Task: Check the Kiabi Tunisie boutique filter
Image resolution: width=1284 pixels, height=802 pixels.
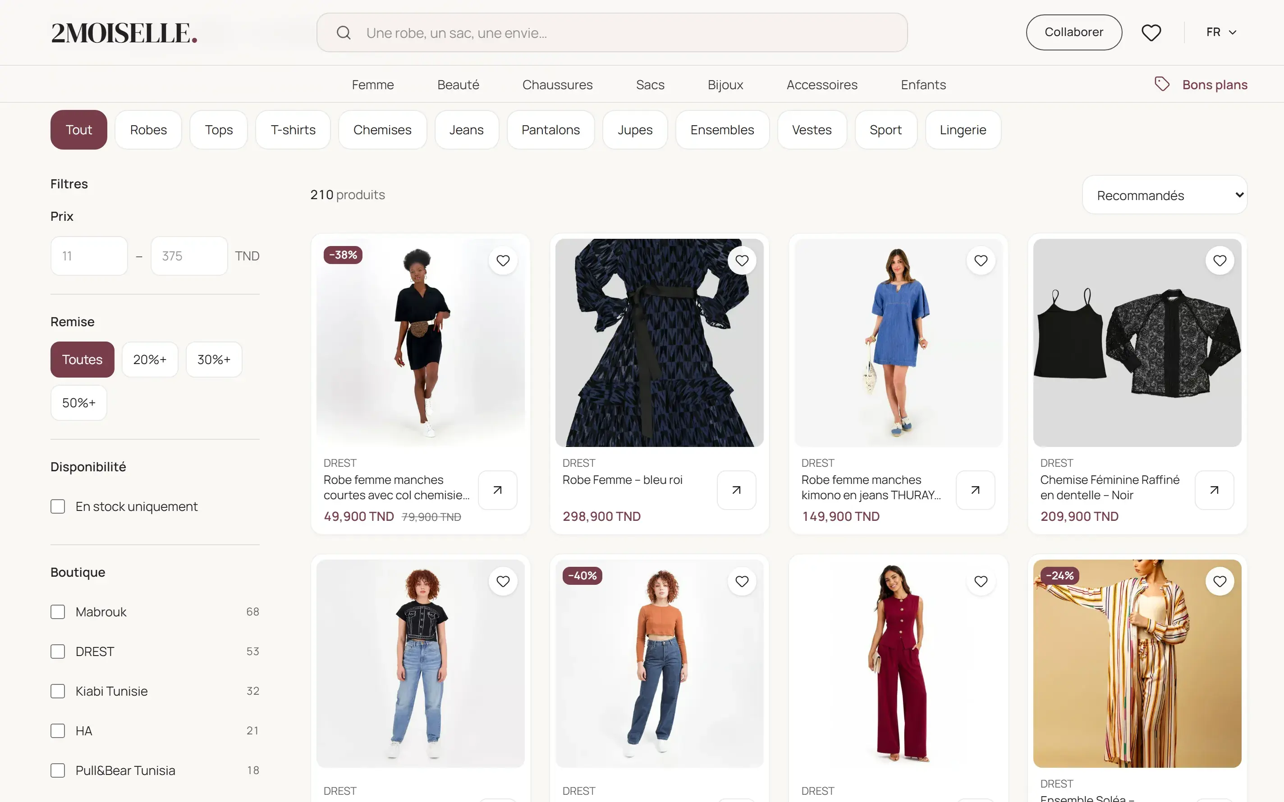Action: 58,691
